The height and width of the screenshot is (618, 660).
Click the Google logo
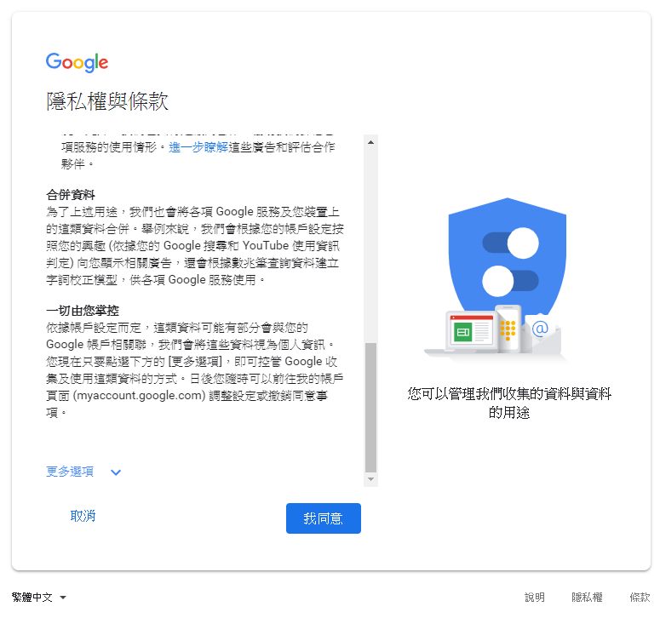pos(77,62)
